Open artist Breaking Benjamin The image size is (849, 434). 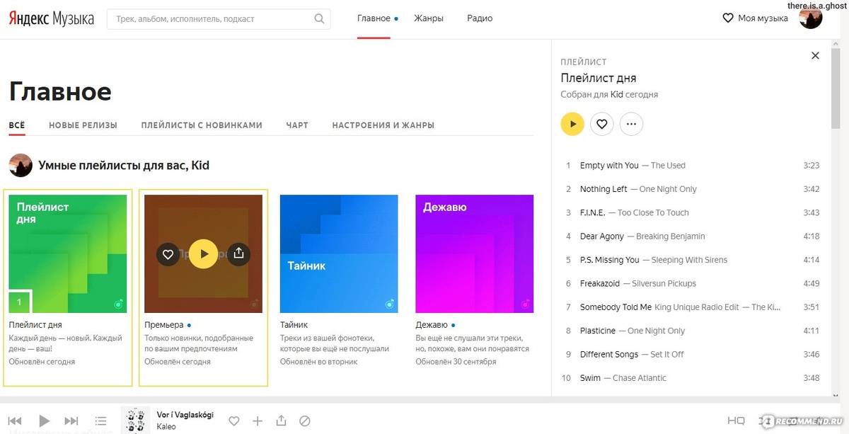(x=671, y=236)
